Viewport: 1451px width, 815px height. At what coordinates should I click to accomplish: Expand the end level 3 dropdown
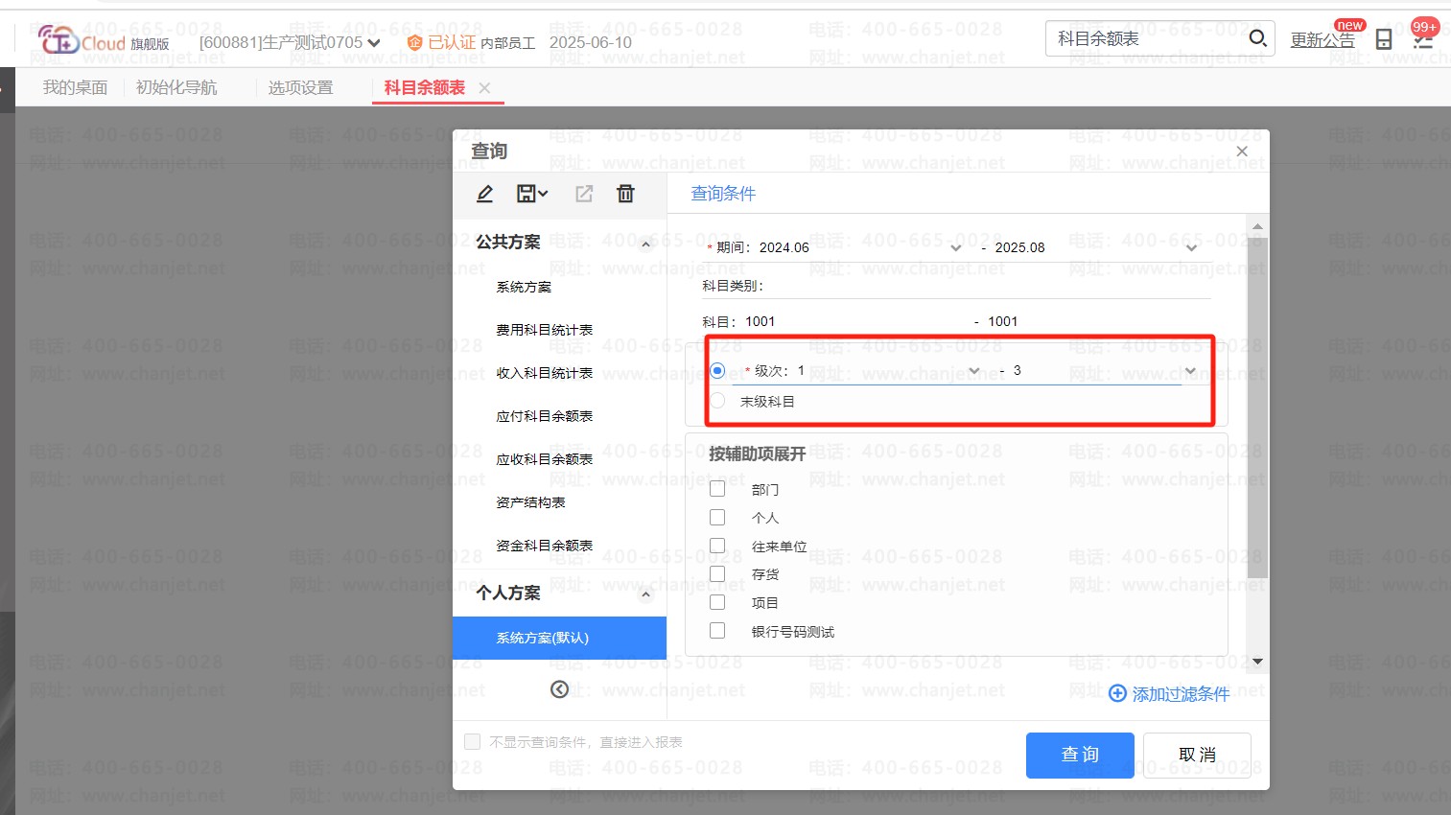click(x=1190, y=371)
